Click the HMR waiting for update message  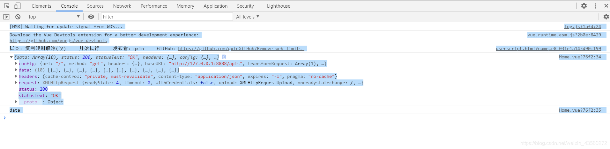coord(66,26)
